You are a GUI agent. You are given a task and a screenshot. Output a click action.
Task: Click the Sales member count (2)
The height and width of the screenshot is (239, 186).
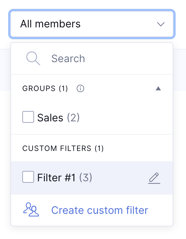[73, 118]
